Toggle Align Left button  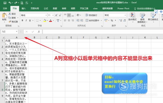(x=65, y=21)
